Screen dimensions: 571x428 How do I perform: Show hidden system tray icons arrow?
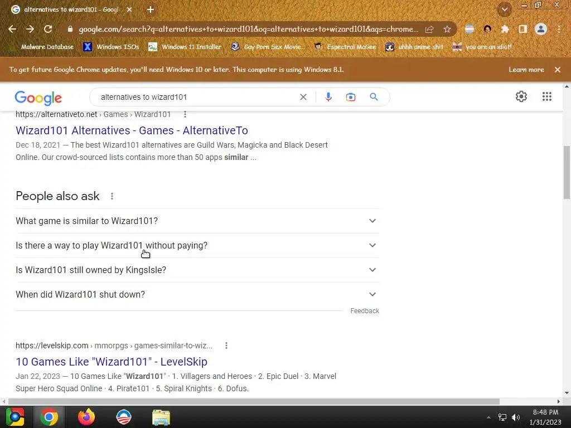coord(488,417)
